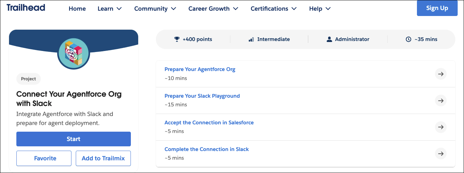
Task: Open Prepare Your Slack Playground link
Action: (202, 96)
